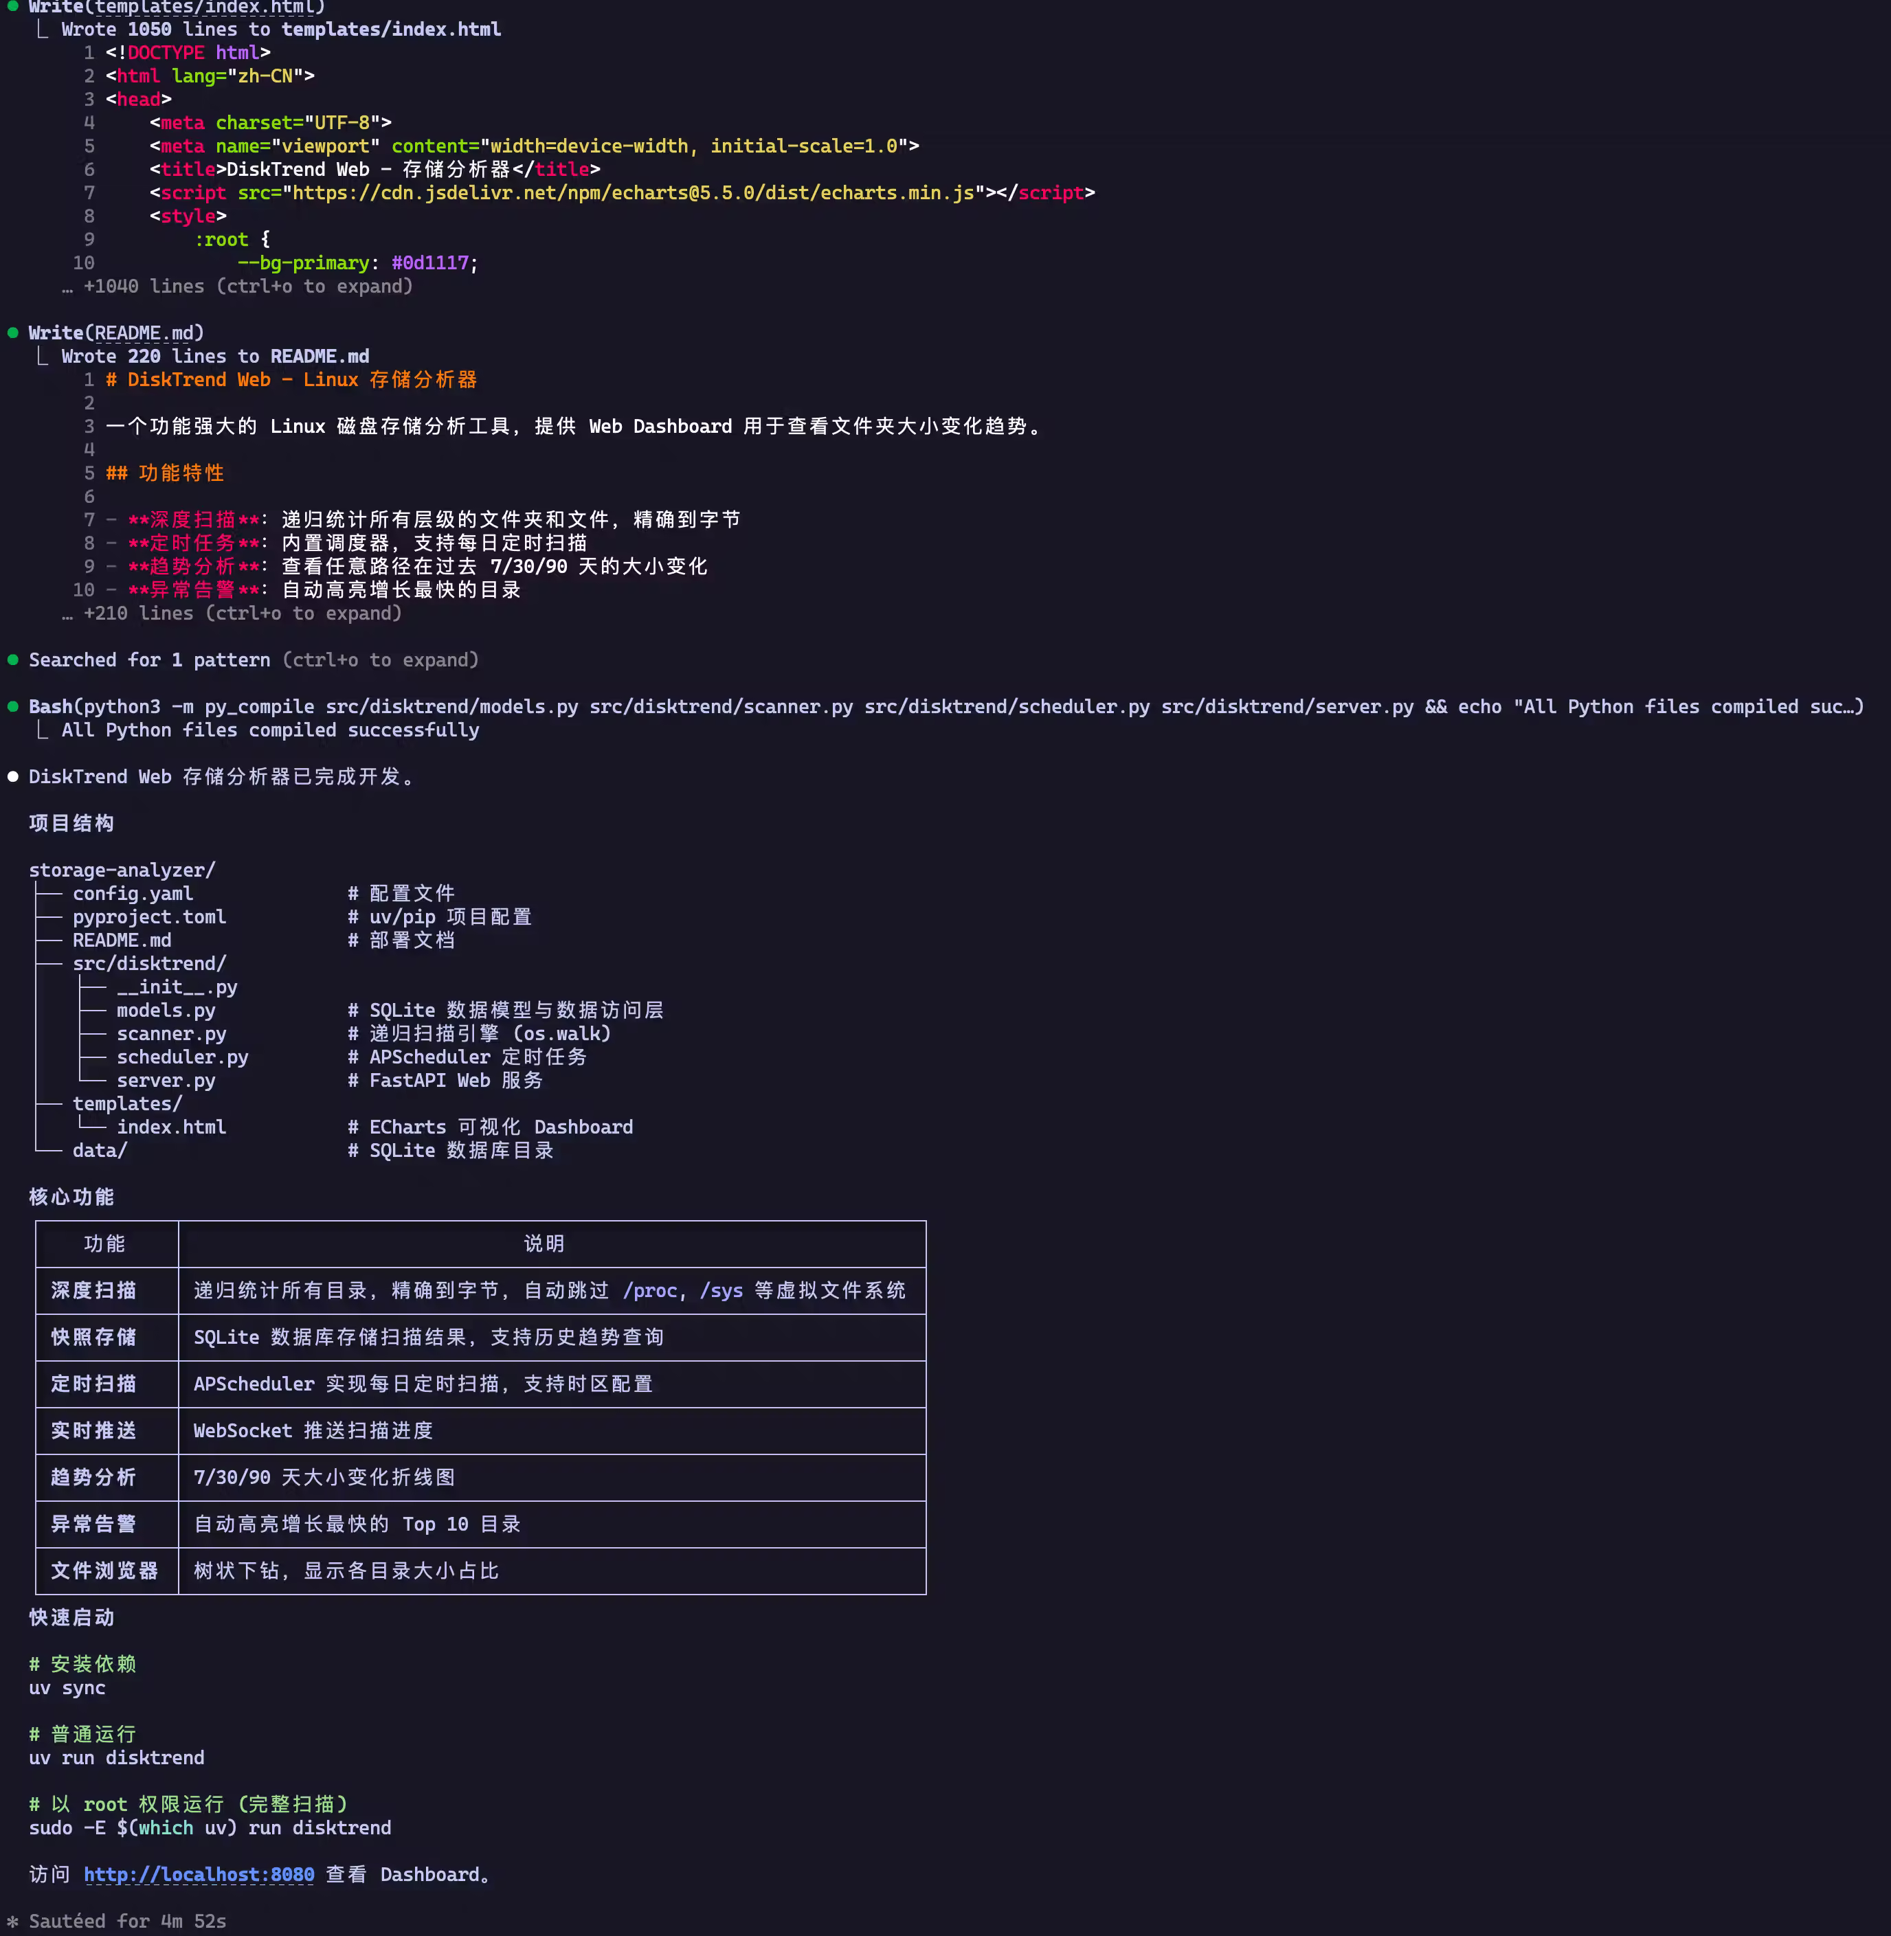Click the uv run disktrend command

pyautogui.click(x=116, y=1757)
